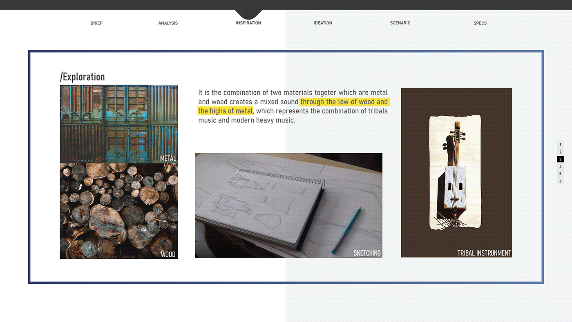Click the yellow highlighted phrase 'the highs of metal'
Screen dimensions: 572x322
226,111
